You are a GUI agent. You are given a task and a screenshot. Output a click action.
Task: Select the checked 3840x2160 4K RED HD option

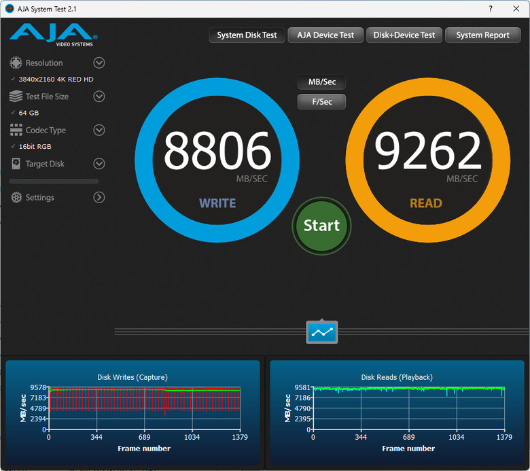click(52, 79)
